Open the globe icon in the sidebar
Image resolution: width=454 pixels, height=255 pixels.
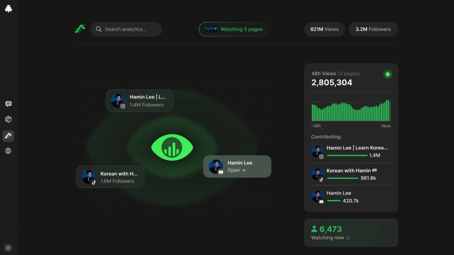pyautogui.click(x=8, y=150)
